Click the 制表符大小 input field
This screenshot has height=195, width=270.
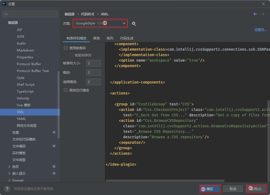click(x=93, y=63)
